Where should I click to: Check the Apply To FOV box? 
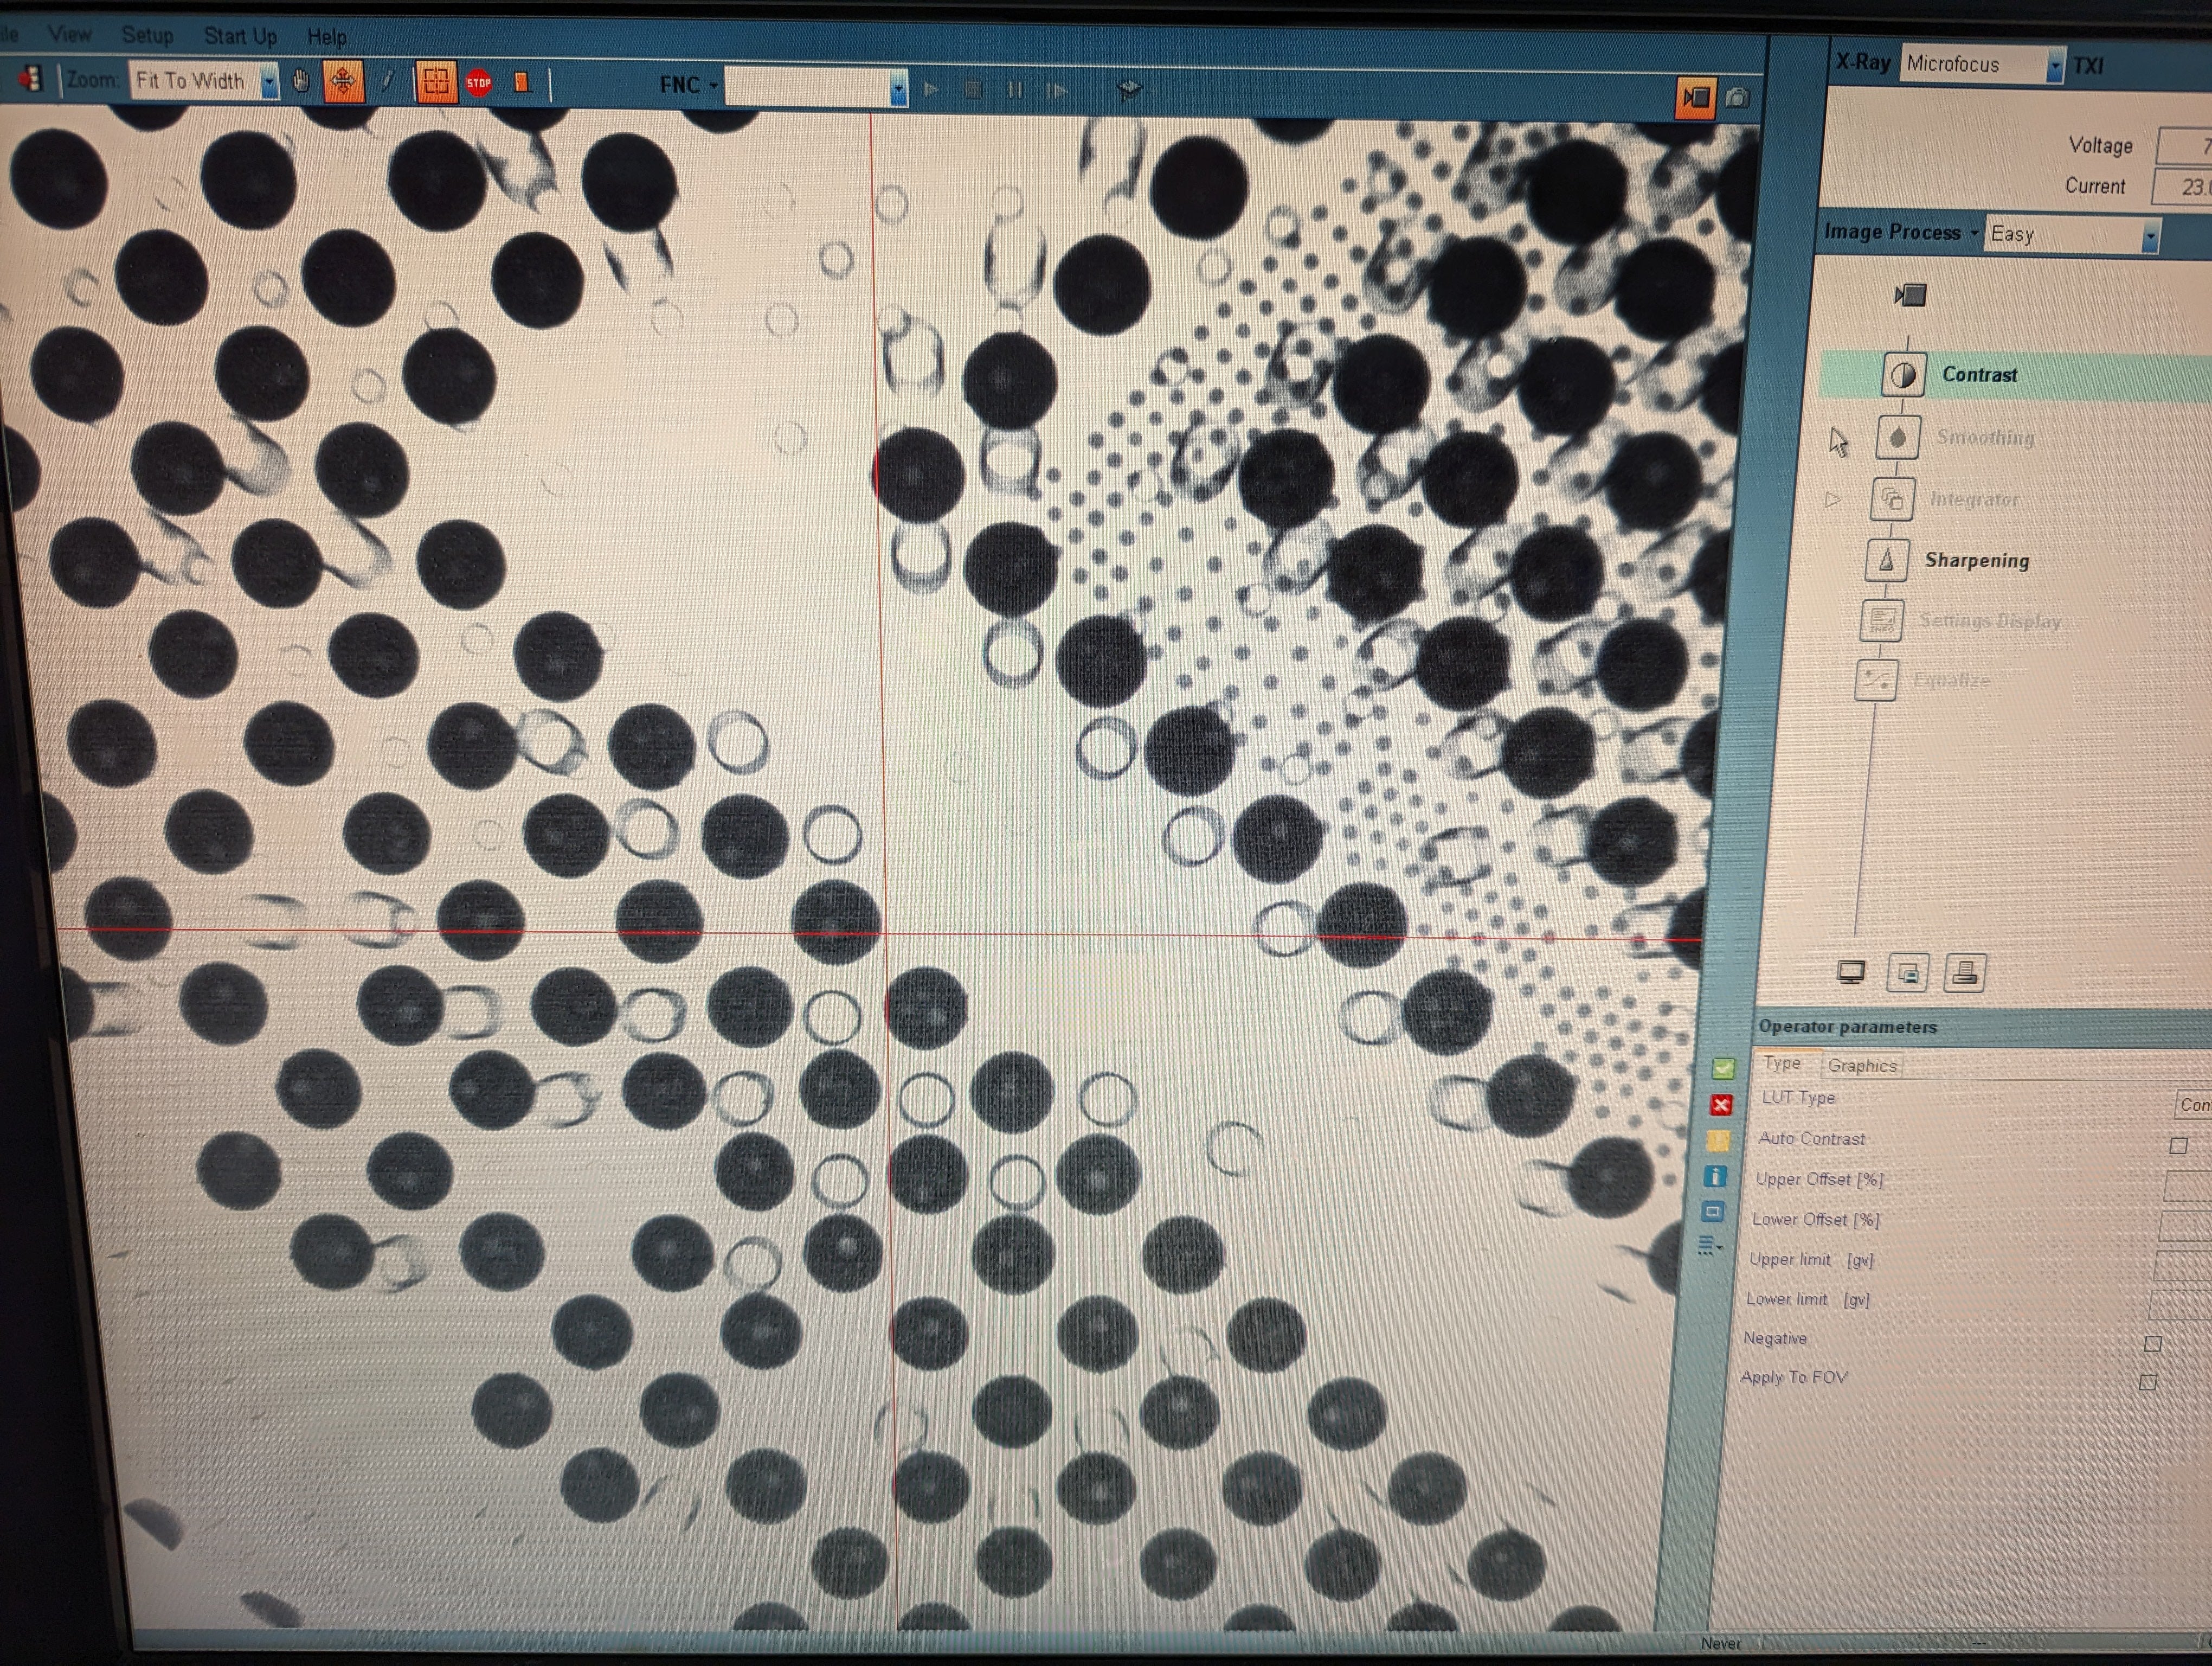coord(2147,1383)
